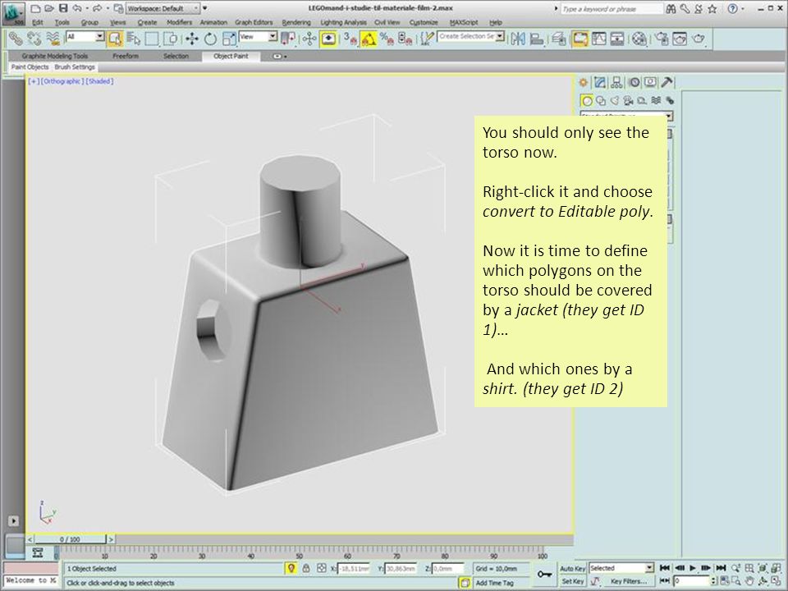This screenshot has height=591, width=788.
Task: Open the Standard Primitives category dropdown
Action: (626, 116)
